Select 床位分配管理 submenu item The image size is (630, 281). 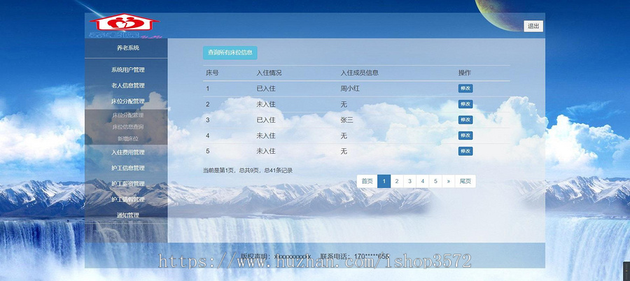click(128, 115)
